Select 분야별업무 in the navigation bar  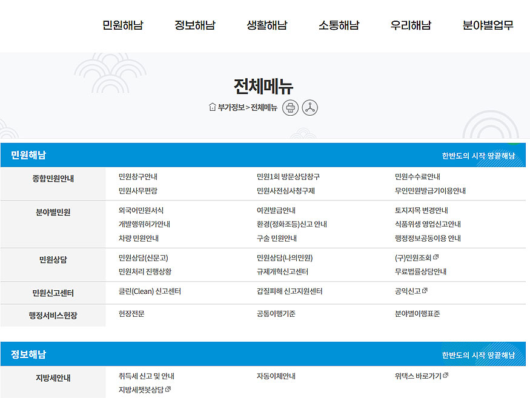click(x=488, y=25)
